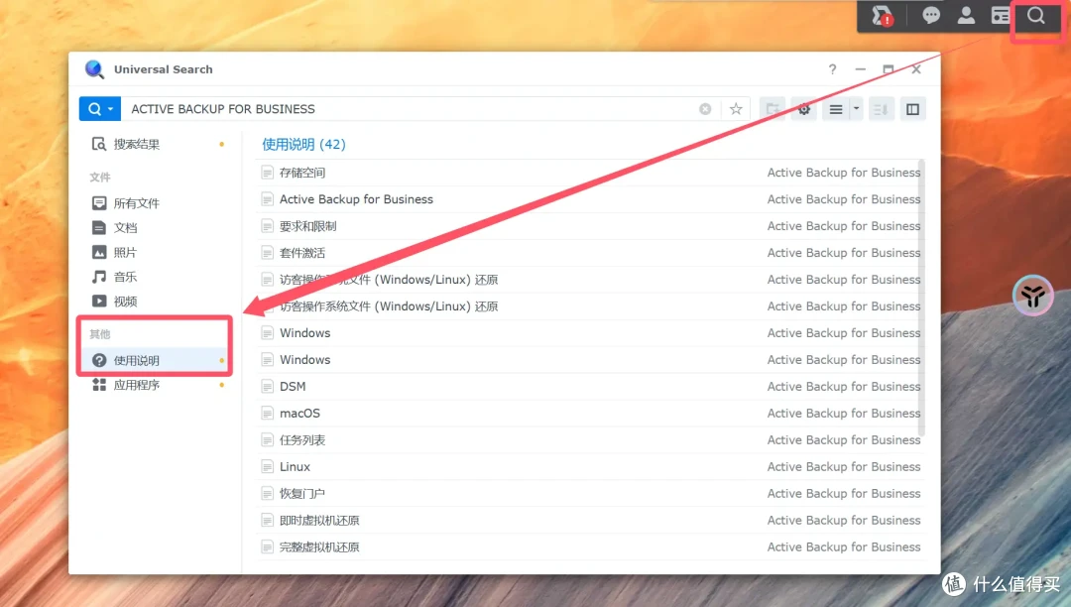
Task: Click the document icon beside macOS
Action: 267,413
